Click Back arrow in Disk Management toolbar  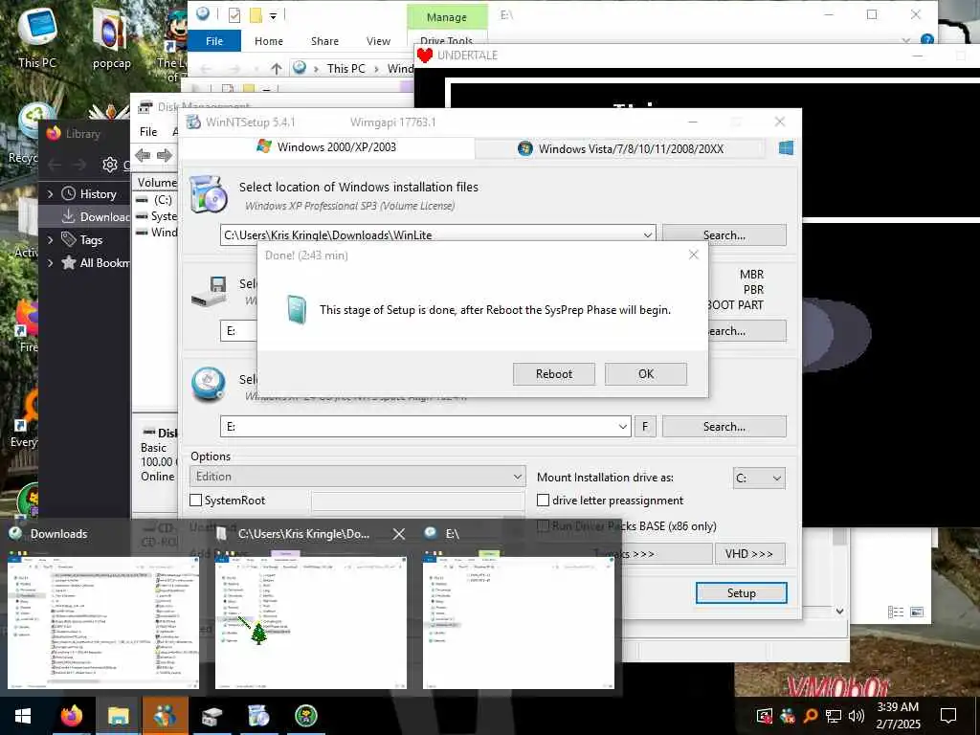[144, 156]
